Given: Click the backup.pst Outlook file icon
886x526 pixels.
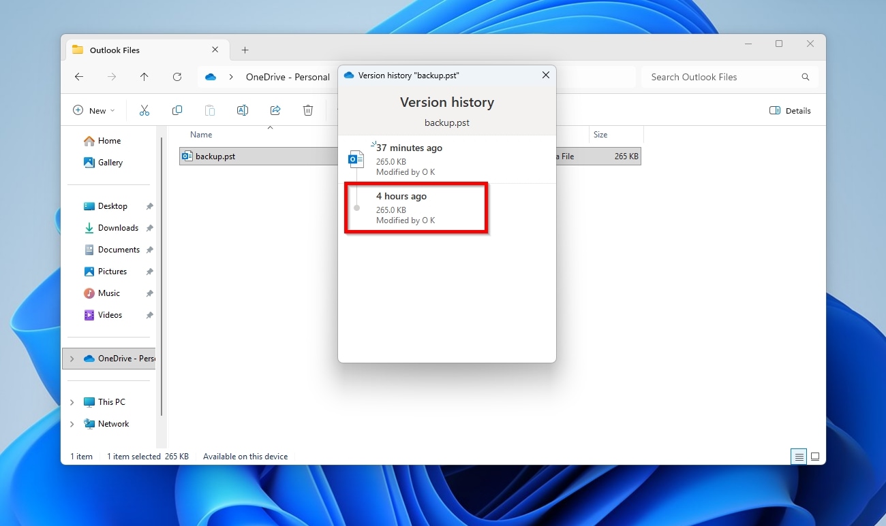Looking at the screenshot, I should coord(187,157).
